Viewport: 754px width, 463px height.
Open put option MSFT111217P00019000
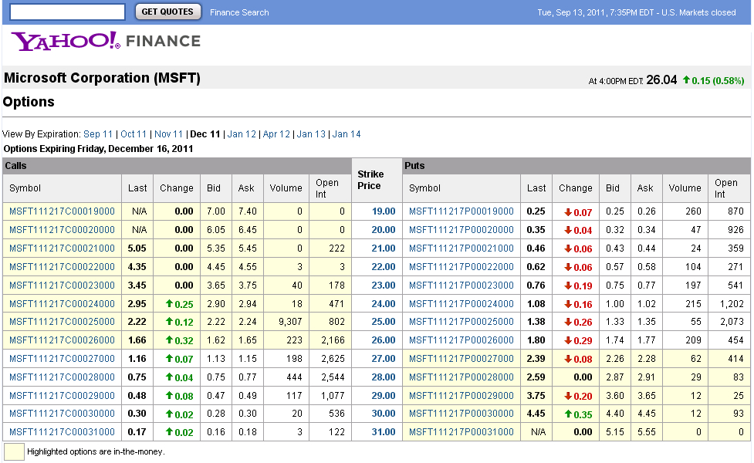tap(462, 211)
